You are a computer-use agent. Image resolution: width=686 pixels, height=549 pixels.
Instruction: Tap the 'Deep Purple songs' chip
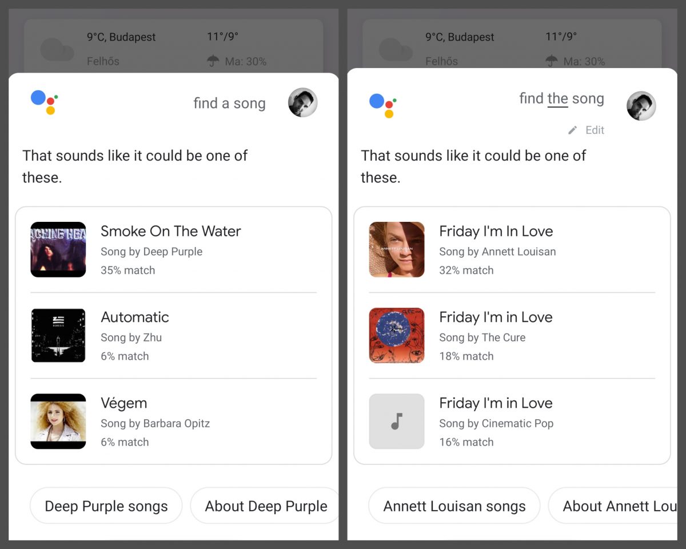106,506
